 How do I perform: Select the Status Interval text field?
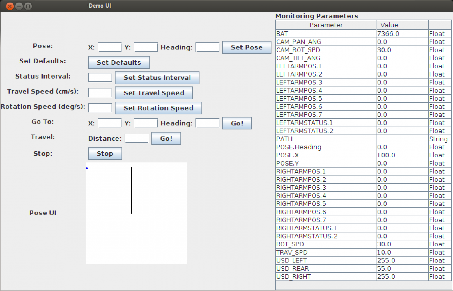pos(100,78)
